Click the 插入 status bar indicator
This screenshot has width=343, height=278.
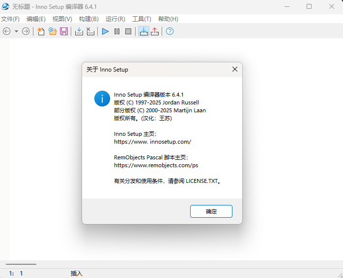click(x=77, y=274)
